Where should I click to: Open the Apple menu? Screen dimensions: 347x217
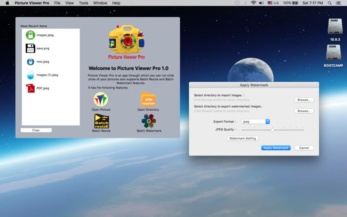pyautogui.click(x=7, y=3)
